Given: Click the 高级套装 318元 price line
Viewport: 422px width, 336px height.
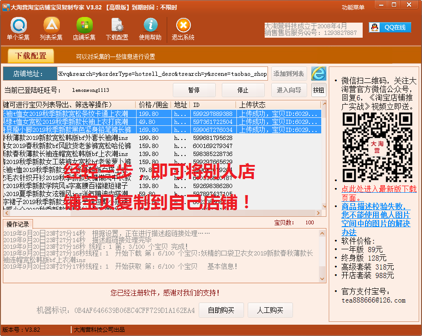Looking at the screenshot, I should pyautogui.click(x=367, y=267).
